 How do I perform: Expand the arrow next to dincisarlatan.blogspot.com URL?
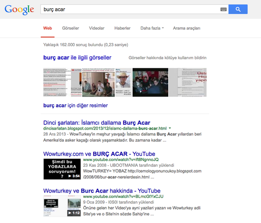pos(170,128)
